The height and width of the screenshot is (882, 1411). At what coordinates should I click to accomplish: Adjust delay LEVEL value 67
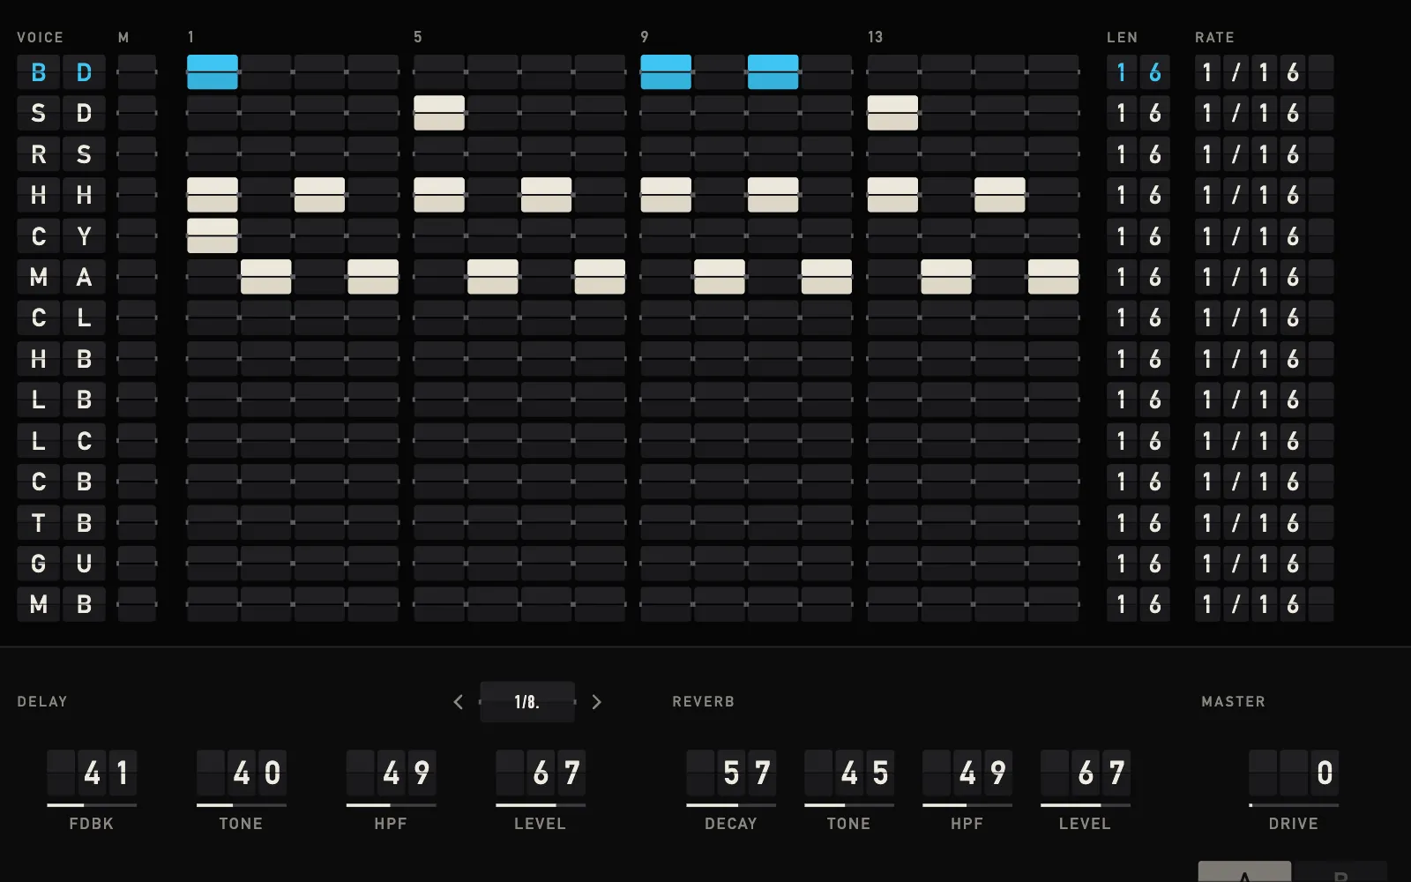click(541, 774)
